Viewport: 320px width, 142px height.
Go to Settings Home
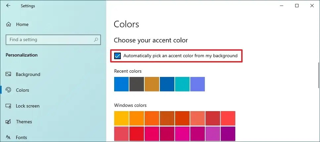coord(53,24)
